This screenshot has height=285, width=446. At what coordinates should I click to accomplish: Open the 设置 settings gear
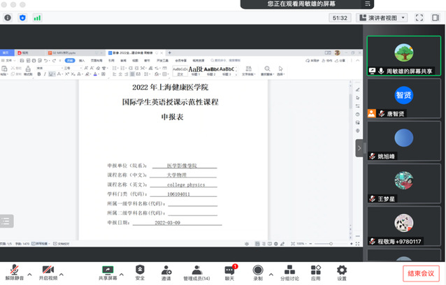[x=341, y=272]
